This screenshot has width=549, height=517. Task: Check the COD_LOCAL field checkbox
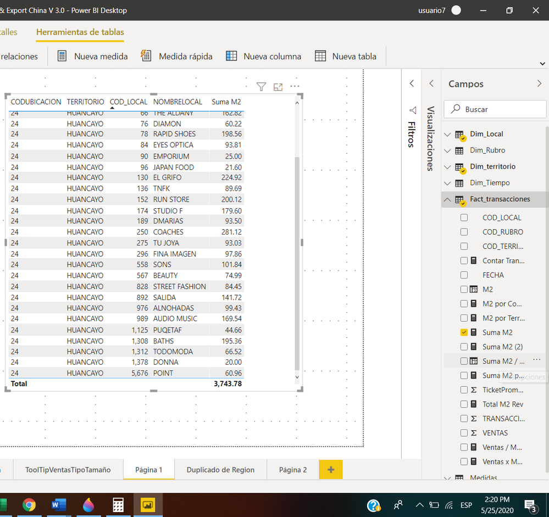coord(464,218)
